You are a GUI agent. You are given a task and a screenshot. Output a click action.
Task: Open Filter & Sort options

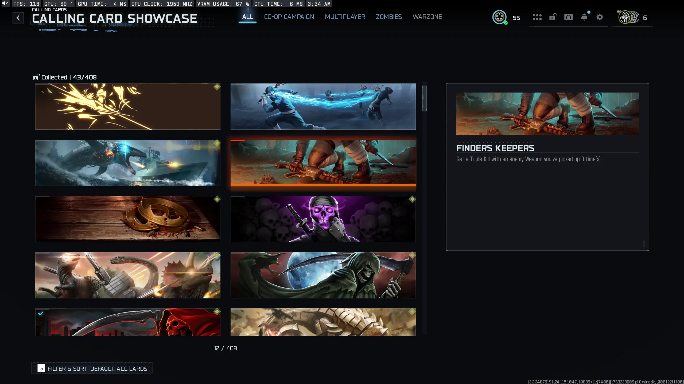(x=92, y=369)
